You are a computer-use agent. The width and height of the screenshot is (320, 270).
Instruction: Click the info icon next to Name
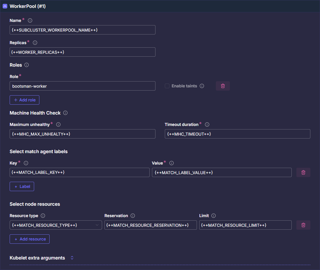click(30, 20)
